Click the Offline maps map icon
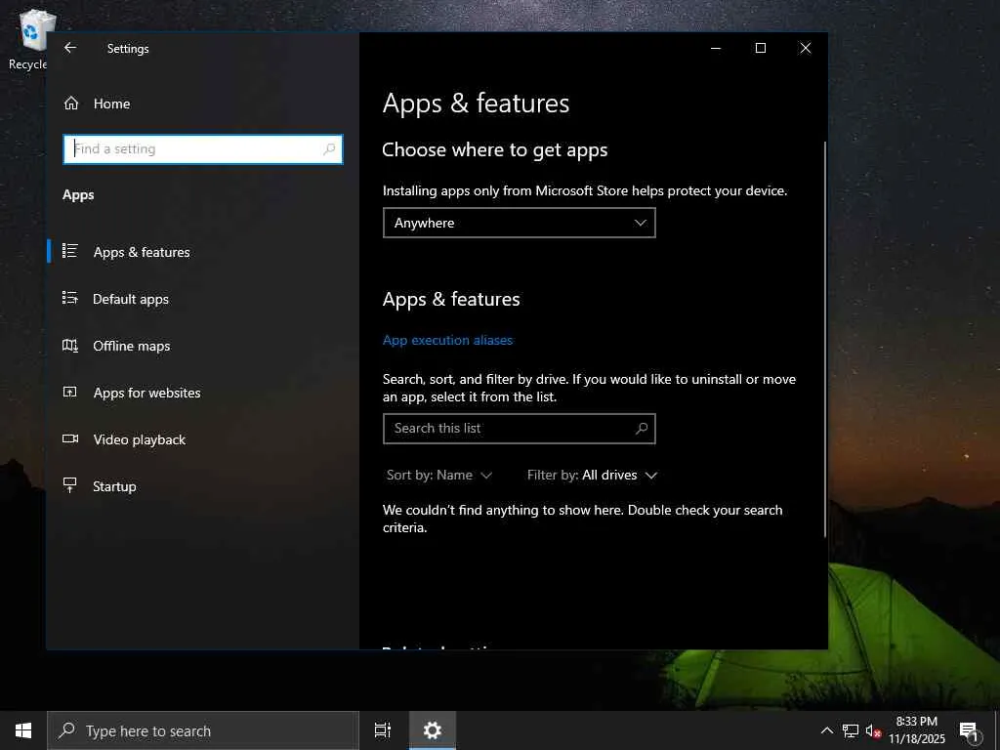The height and width of the screenshot is (750, 1000). pos(70,346)
